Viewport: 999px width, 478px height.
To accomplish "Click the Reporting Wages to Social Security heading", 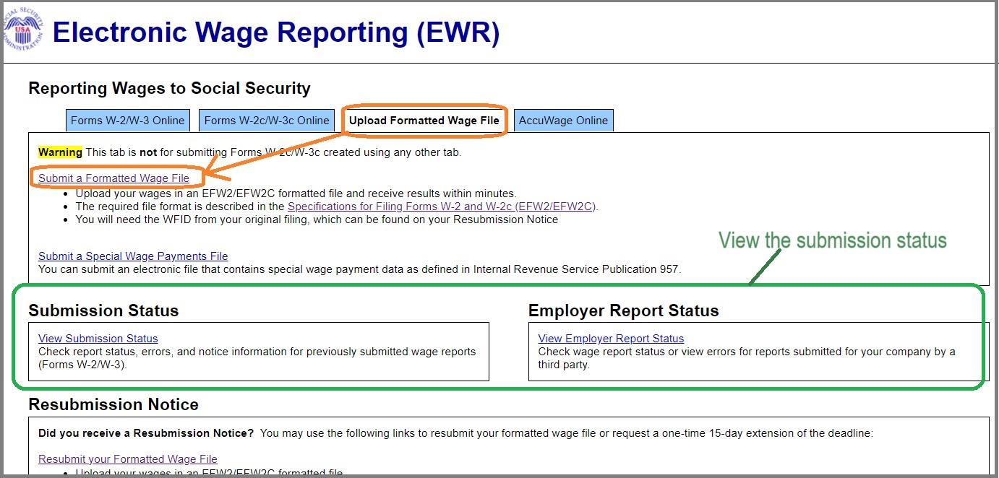I will [x=169, y=89].
